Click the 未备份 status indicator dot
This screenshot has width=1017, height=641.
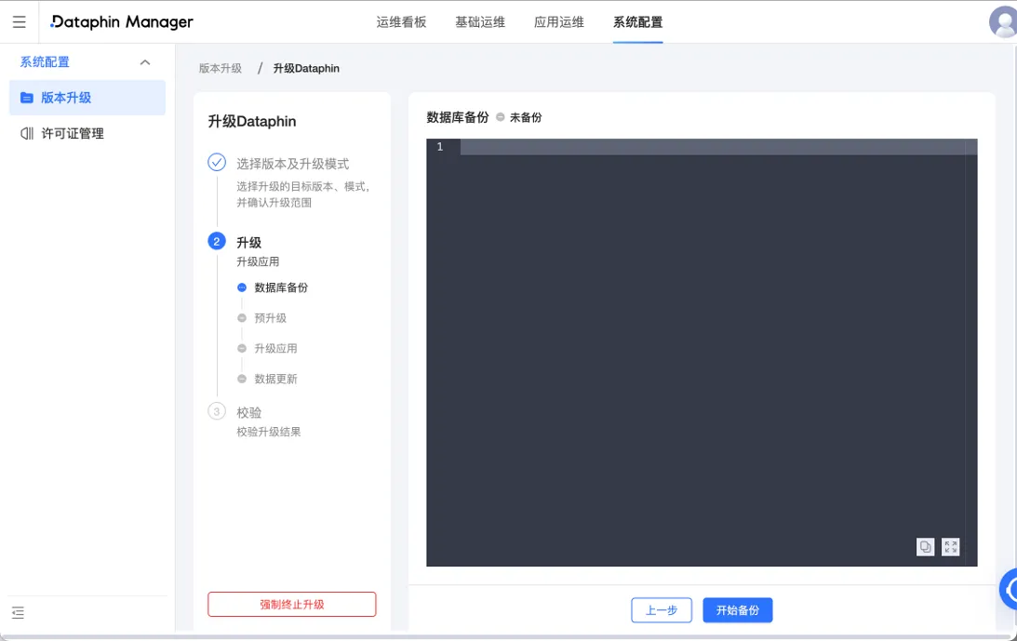[500, 117]
